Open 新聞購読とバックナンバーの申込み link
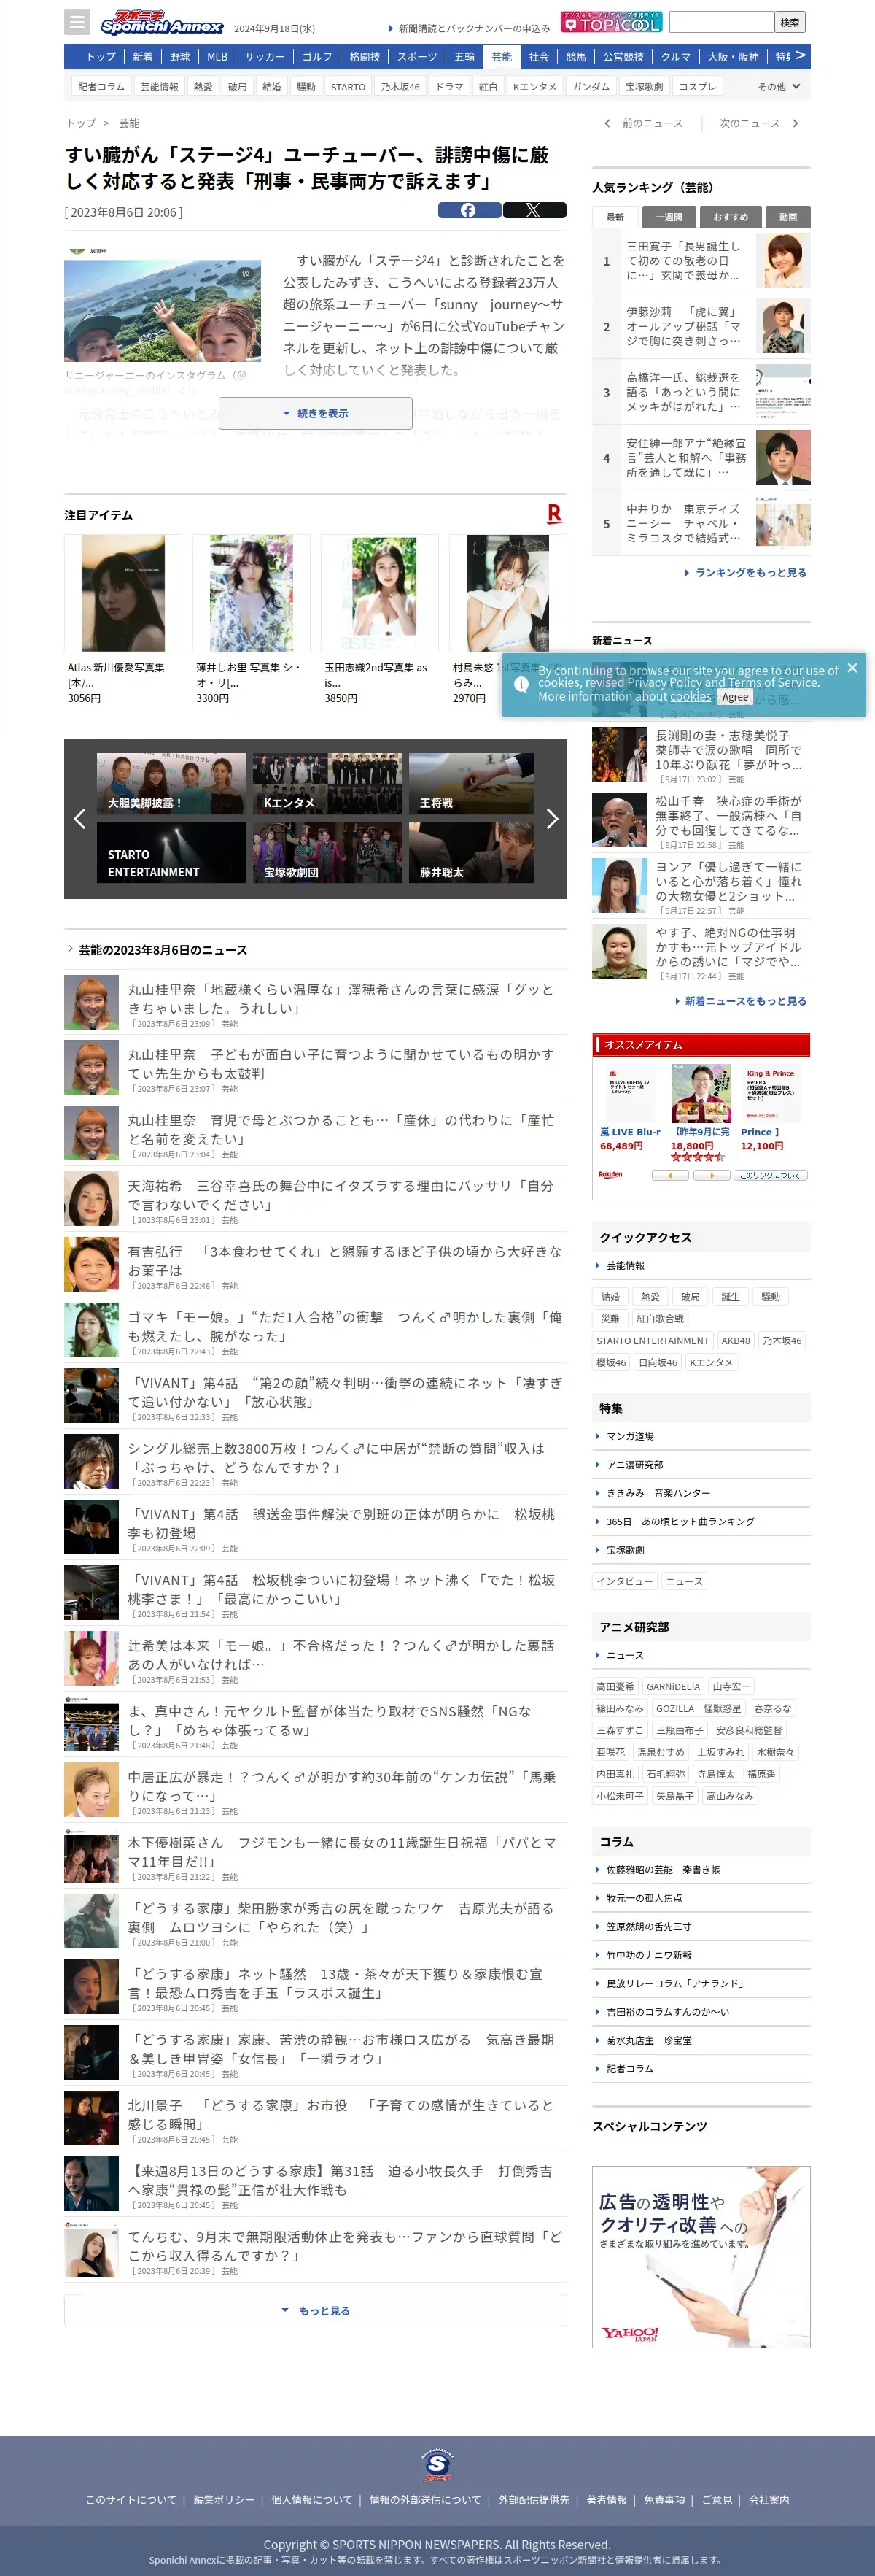This screenshot has height=2576, width=875. tap(473, 28)
